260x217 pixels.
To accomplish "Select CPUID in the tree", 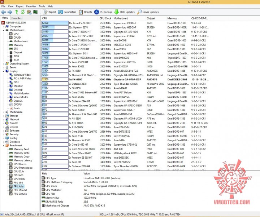I will [17, 37].
